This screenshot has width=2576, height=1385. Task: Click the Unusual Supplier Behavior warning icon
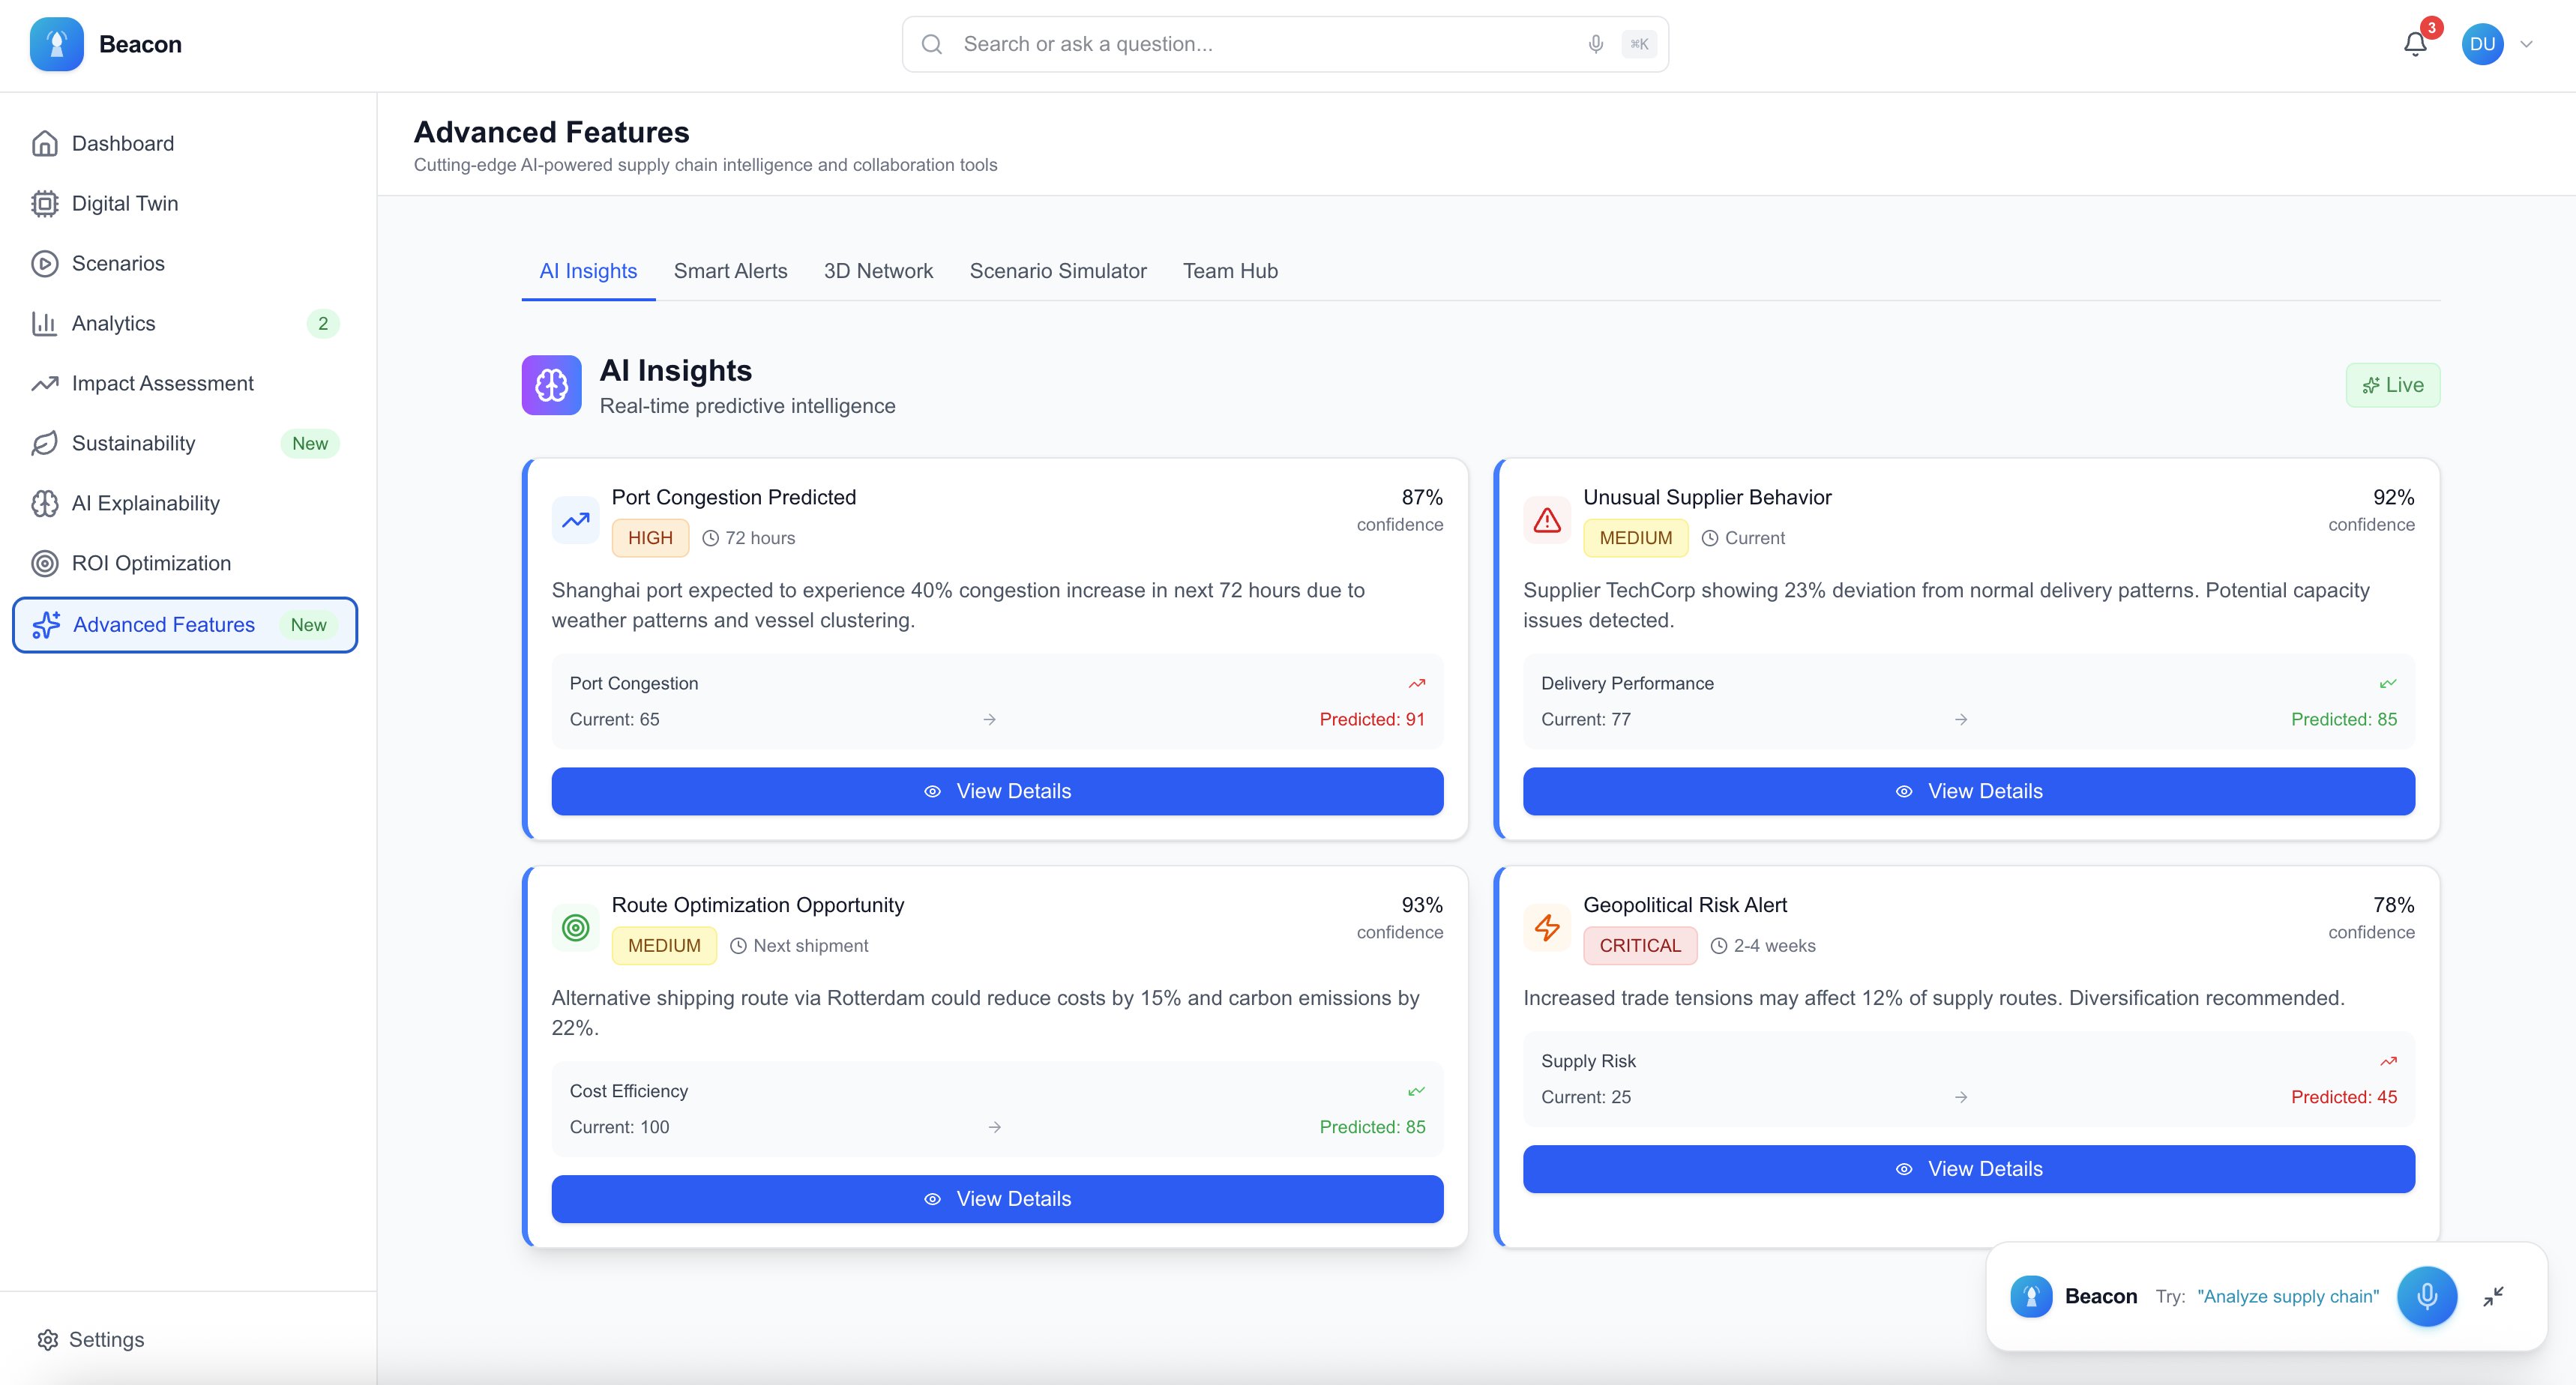(1547, 520)
